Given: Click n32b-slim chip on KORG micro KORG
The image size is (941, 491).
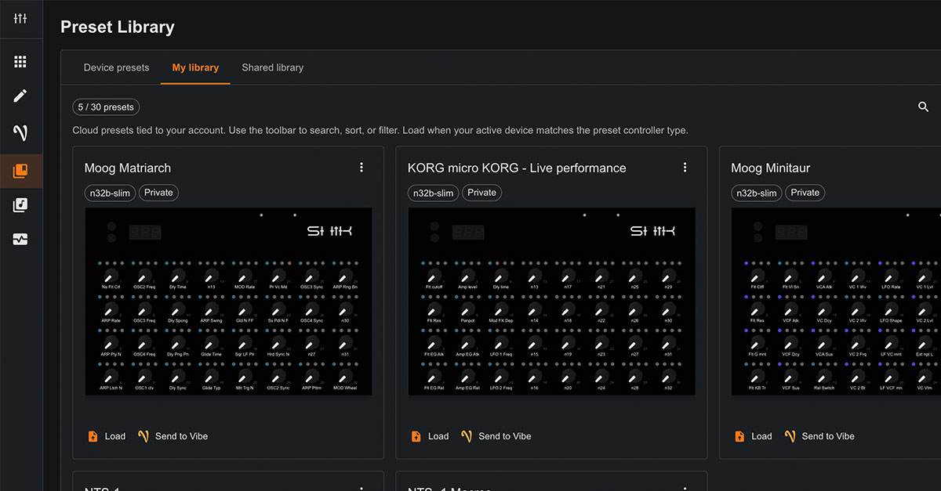Looking at the screenshot, I should [x=433, y=193].
